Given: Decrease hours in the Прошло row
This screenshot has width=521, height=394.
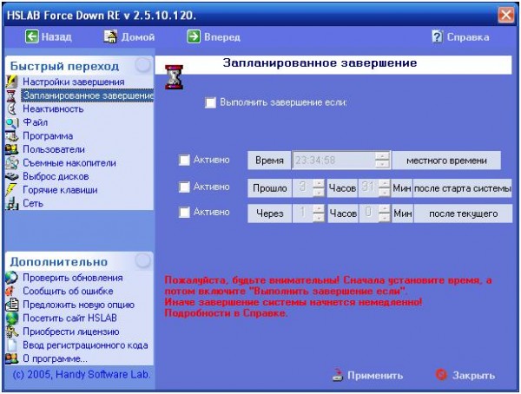Looking at the screenshot, I should [319, 192].
